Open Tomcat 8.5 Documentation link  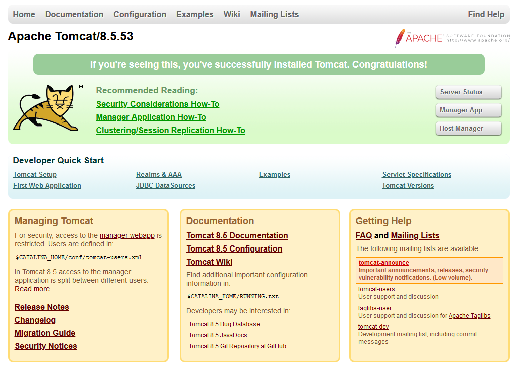[x=237, y=235]
